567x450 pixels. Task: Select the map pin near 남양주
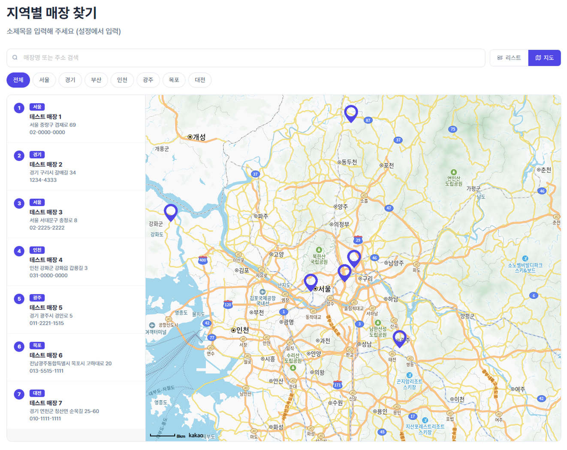(x=354, y=259)
